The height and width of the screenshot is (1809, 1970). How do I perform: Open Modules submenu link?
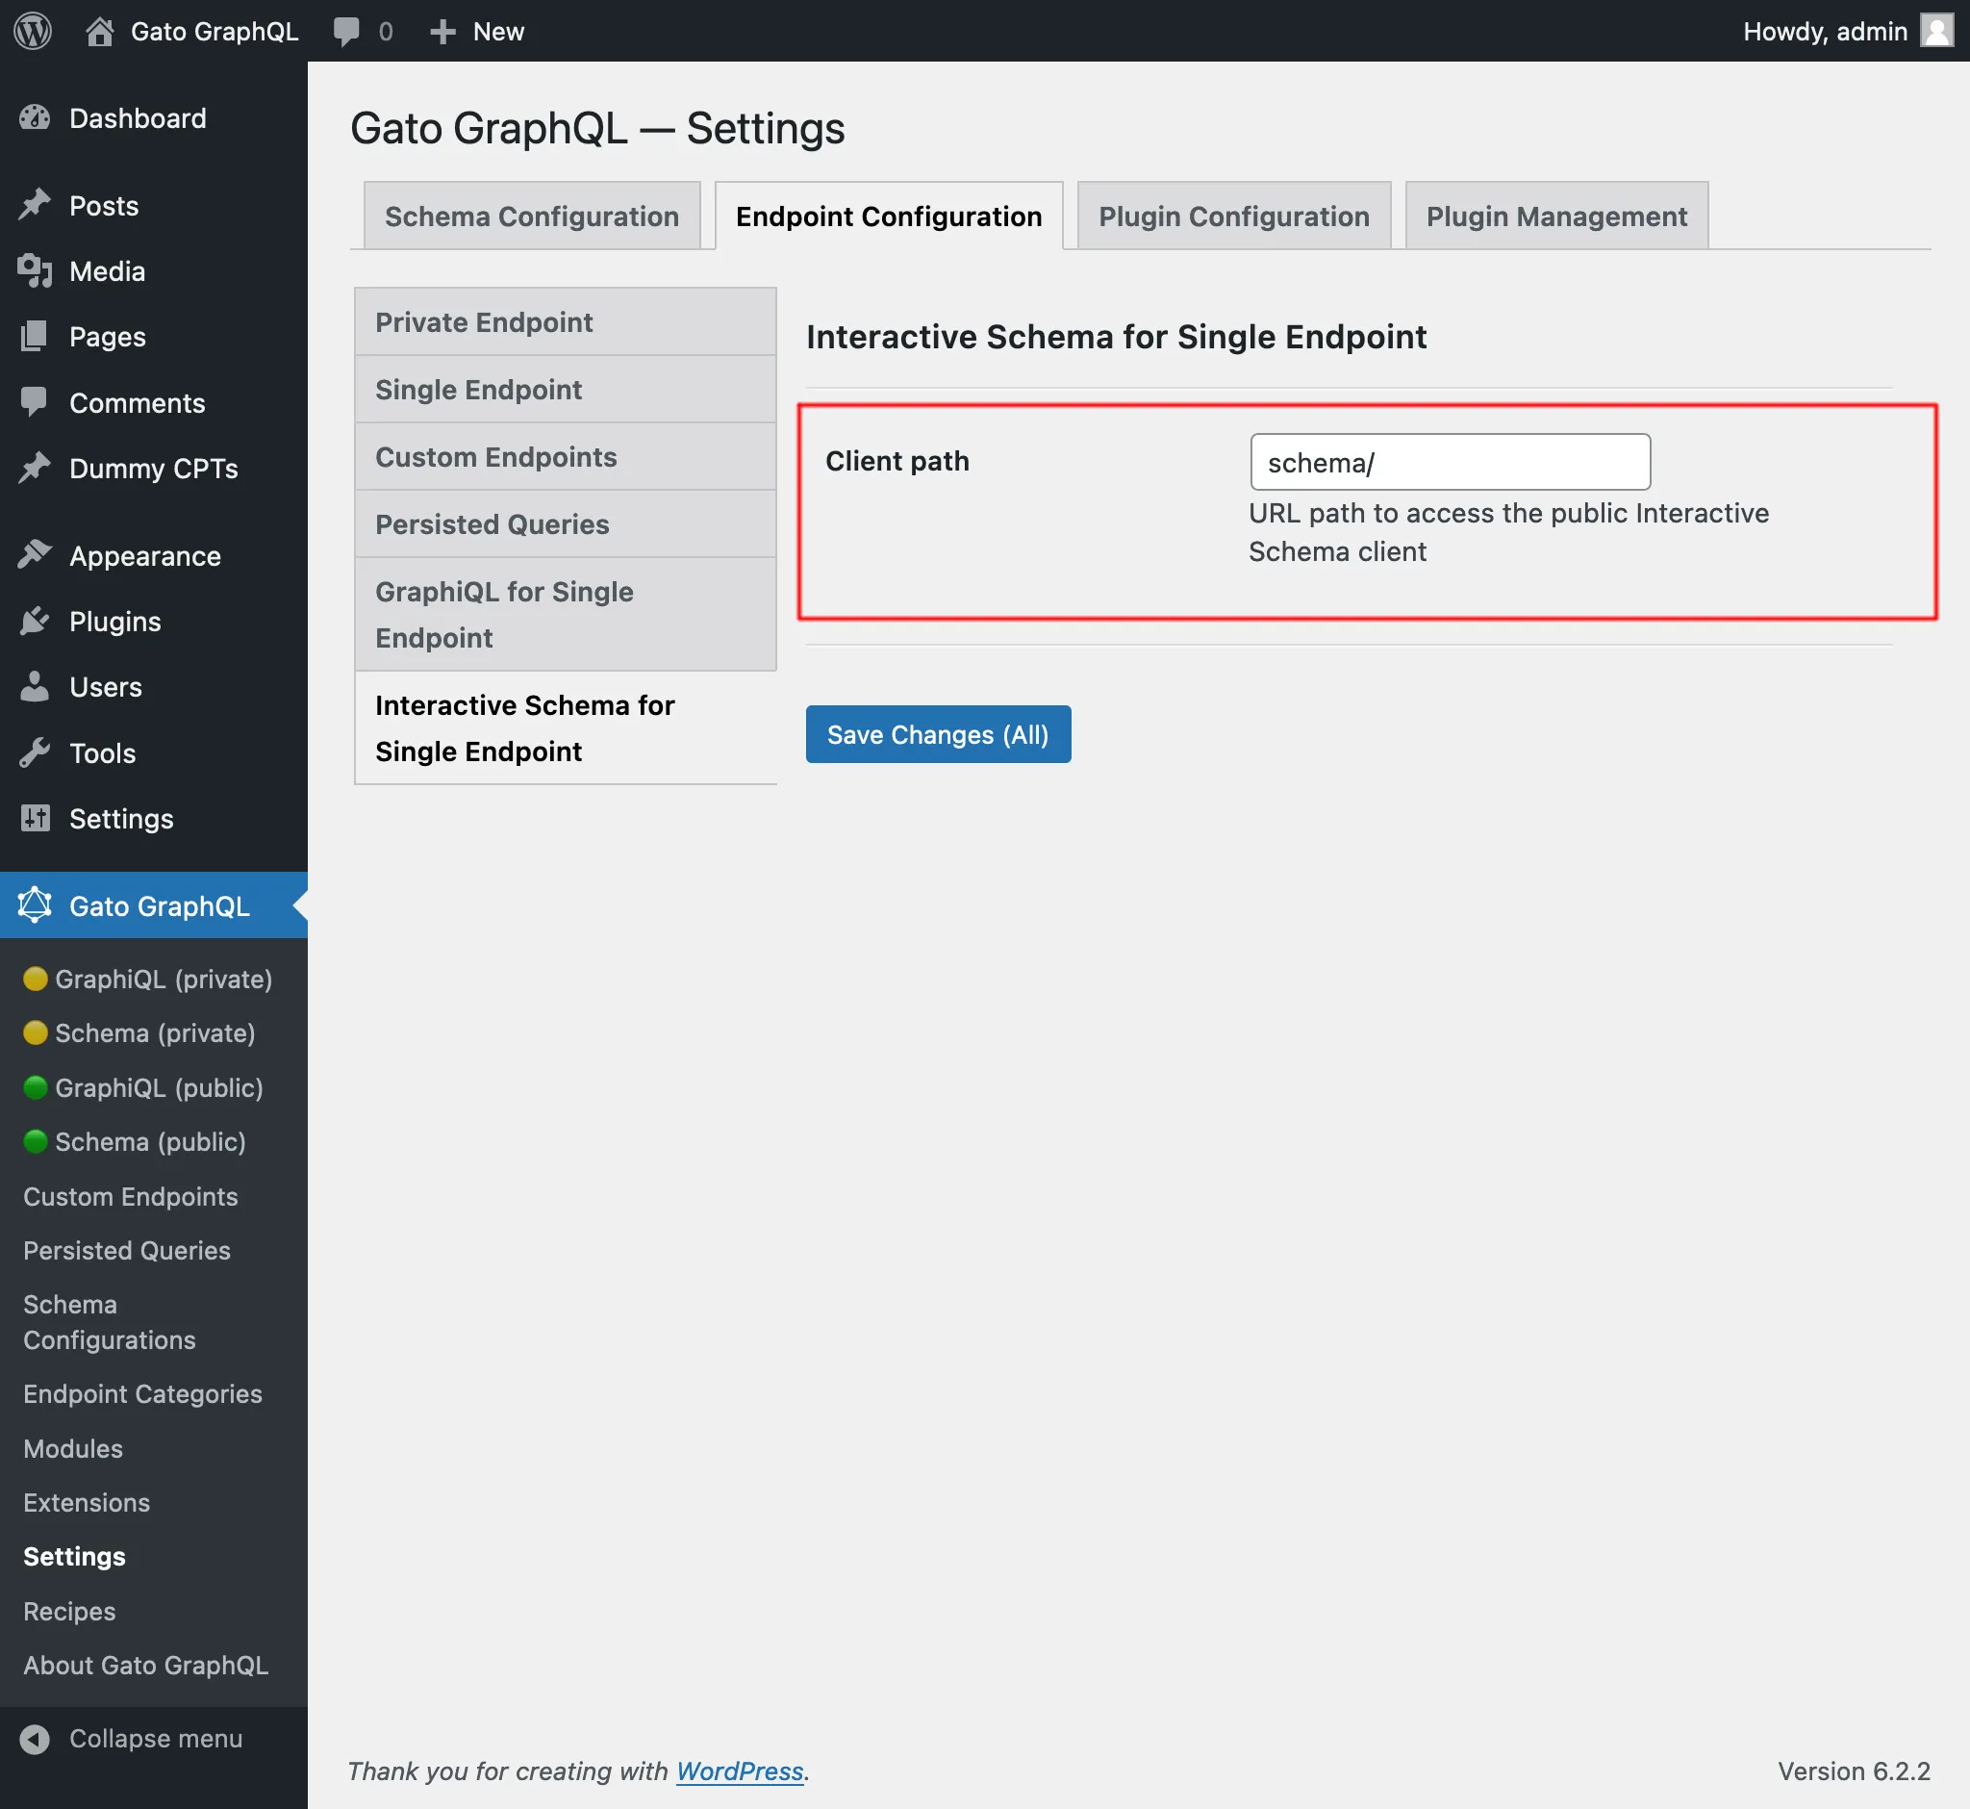[x=73, y=1449]
